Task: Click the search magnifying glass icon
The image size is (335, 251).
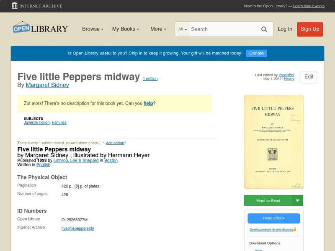Action: [x=264, y=29]
